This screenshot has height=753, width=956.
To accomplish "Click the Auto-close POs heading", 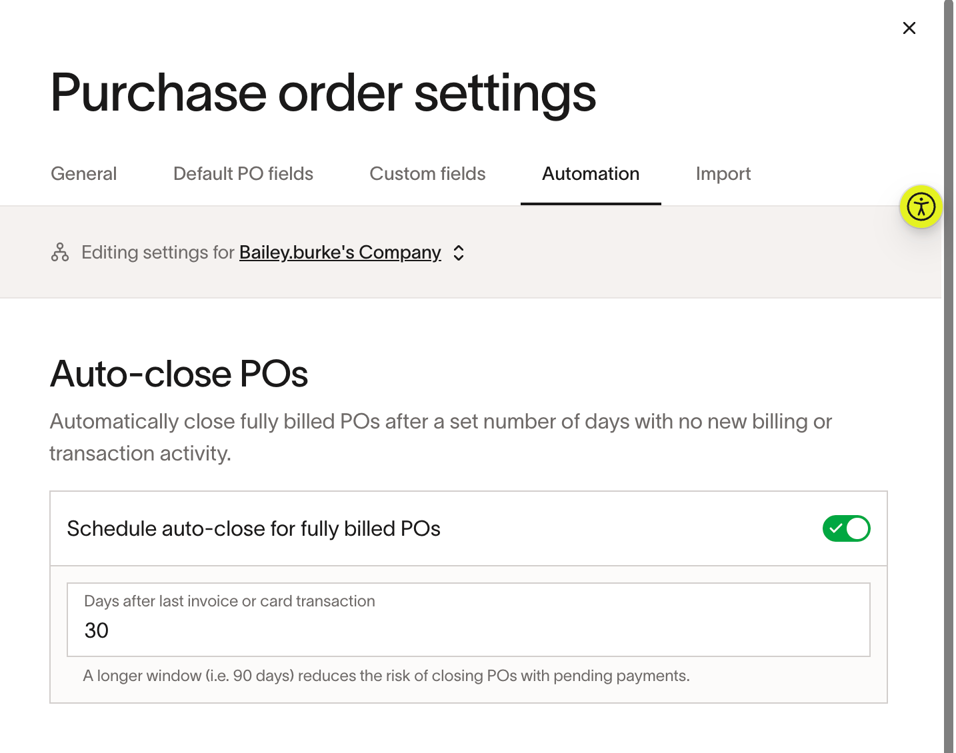I will (179, 374).
